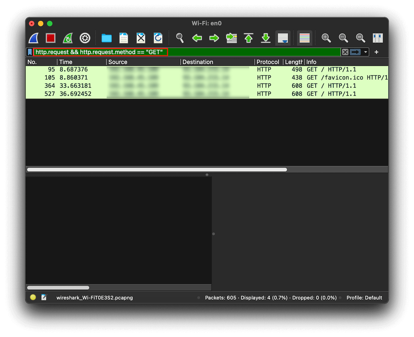Start a new capture with the shark fin icon
Image resolution: width=414 pixels, height=337 pixels.
click(x=33, y=38)
